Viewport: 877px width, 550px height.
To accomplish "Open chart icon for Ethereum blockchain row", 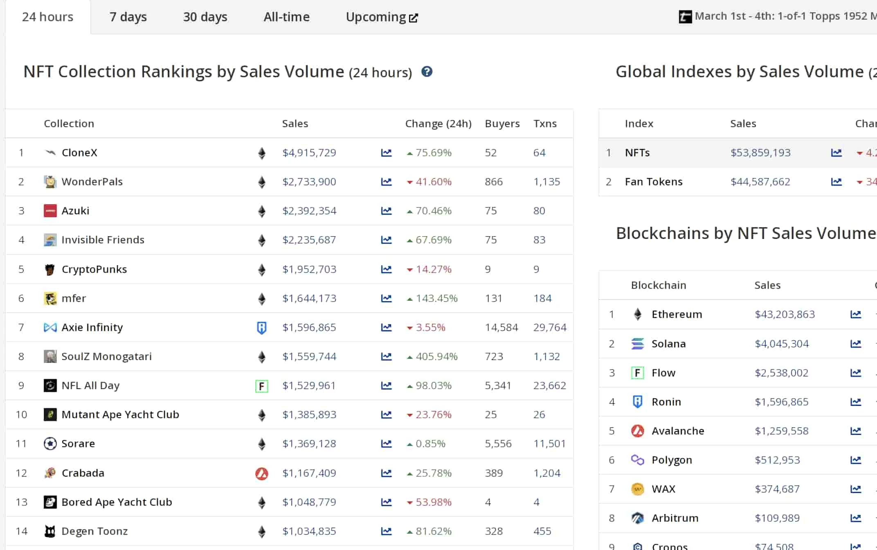I will [x=855, y=314].
